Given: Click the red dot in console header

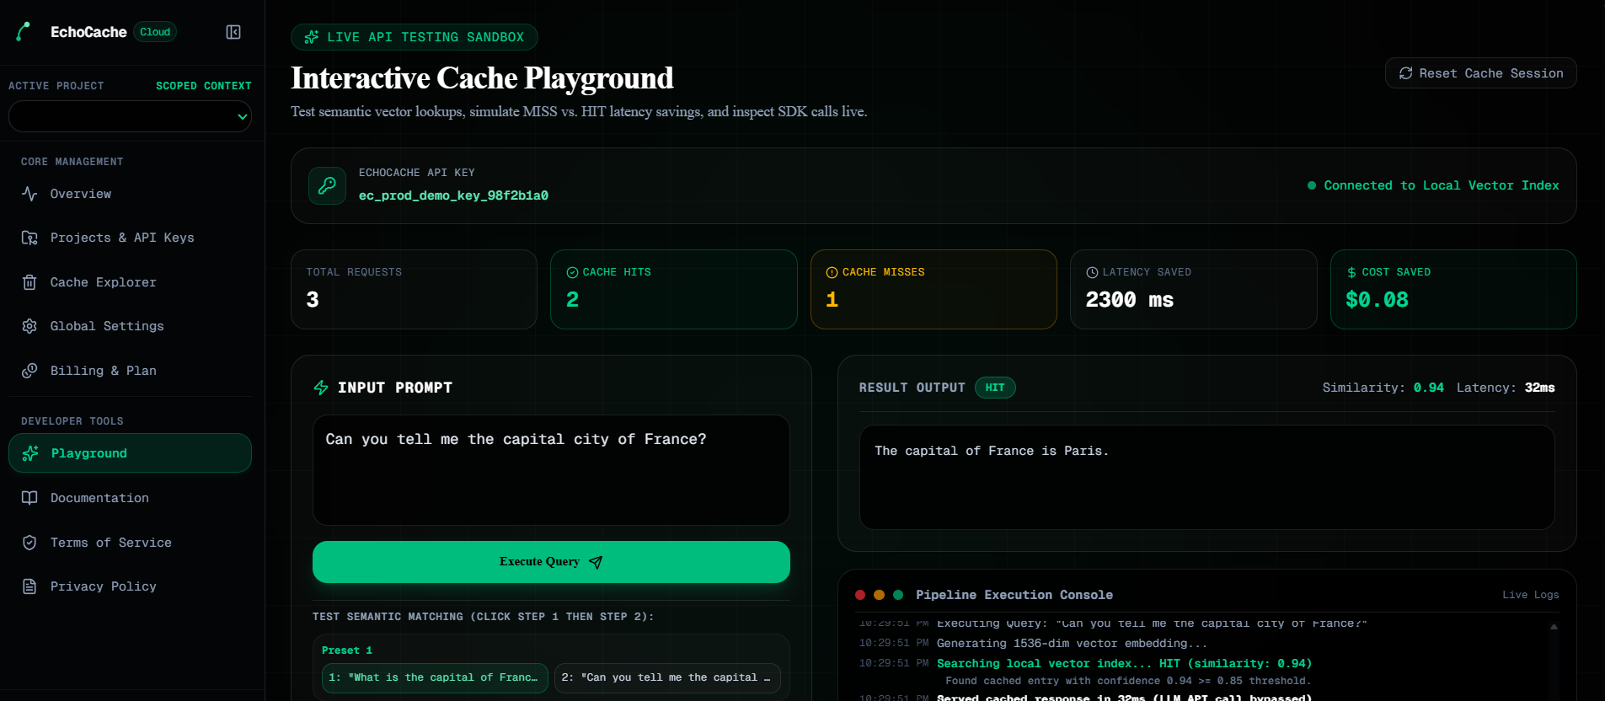Looking at the screenshot, I should tap(860, 595).
